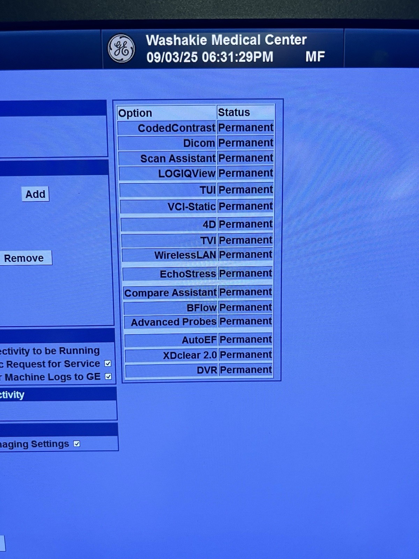
Task: Select the WirelessLAN option row
Action: coord(198,255)
